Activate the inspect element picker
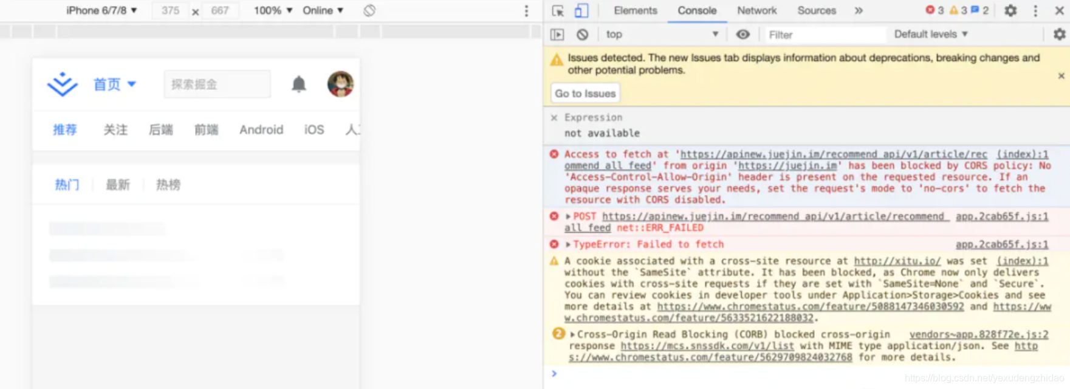This screenshot has height=389, width=1070. click(558, 10)
